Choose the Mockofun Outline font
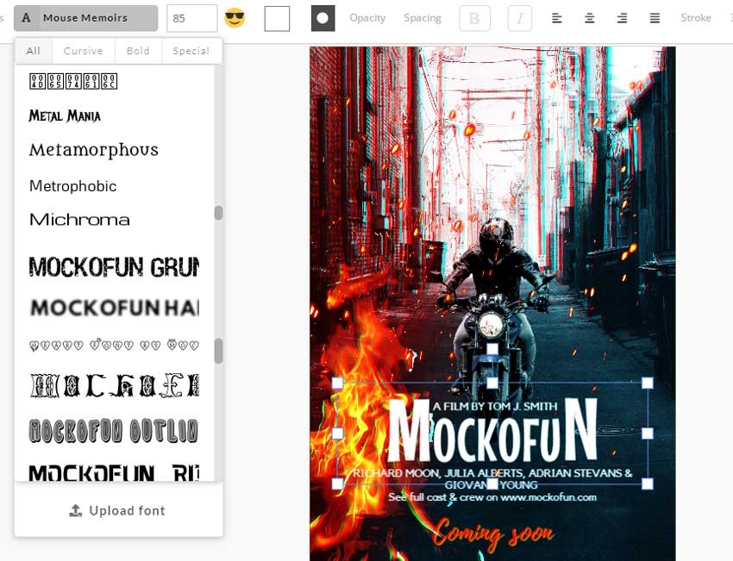This screenshot has width=733, height=561. click(x=114, y=430)
